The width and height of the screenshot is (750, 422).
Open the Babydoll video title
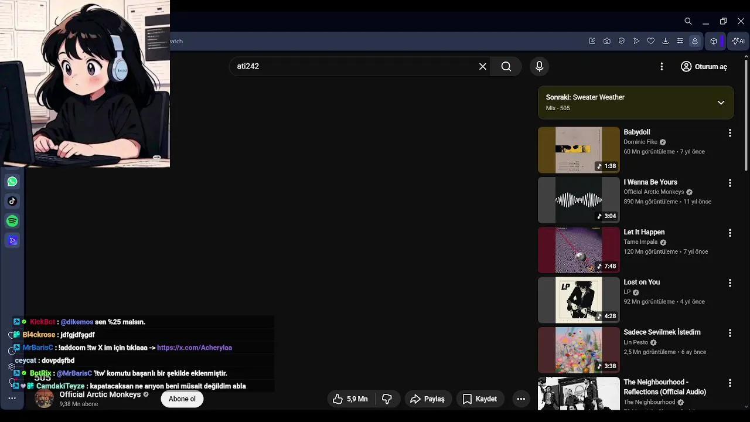click(x=636, y=132)
